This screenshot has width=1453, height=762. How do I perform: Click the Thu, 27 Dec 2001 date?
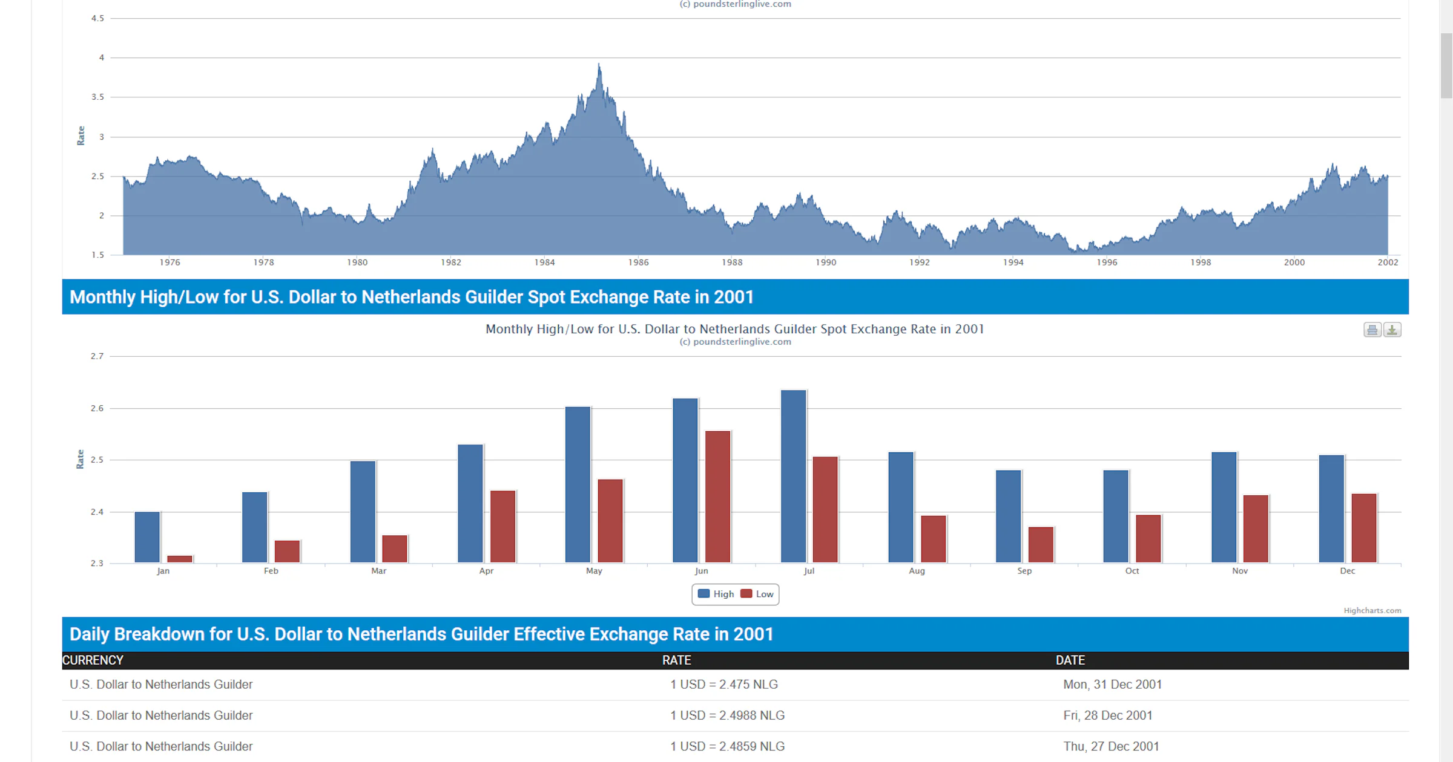click(x=1111, y=746)
